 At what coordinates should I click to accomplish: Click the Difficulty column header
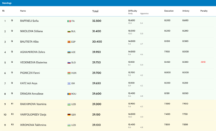(133, 11)
